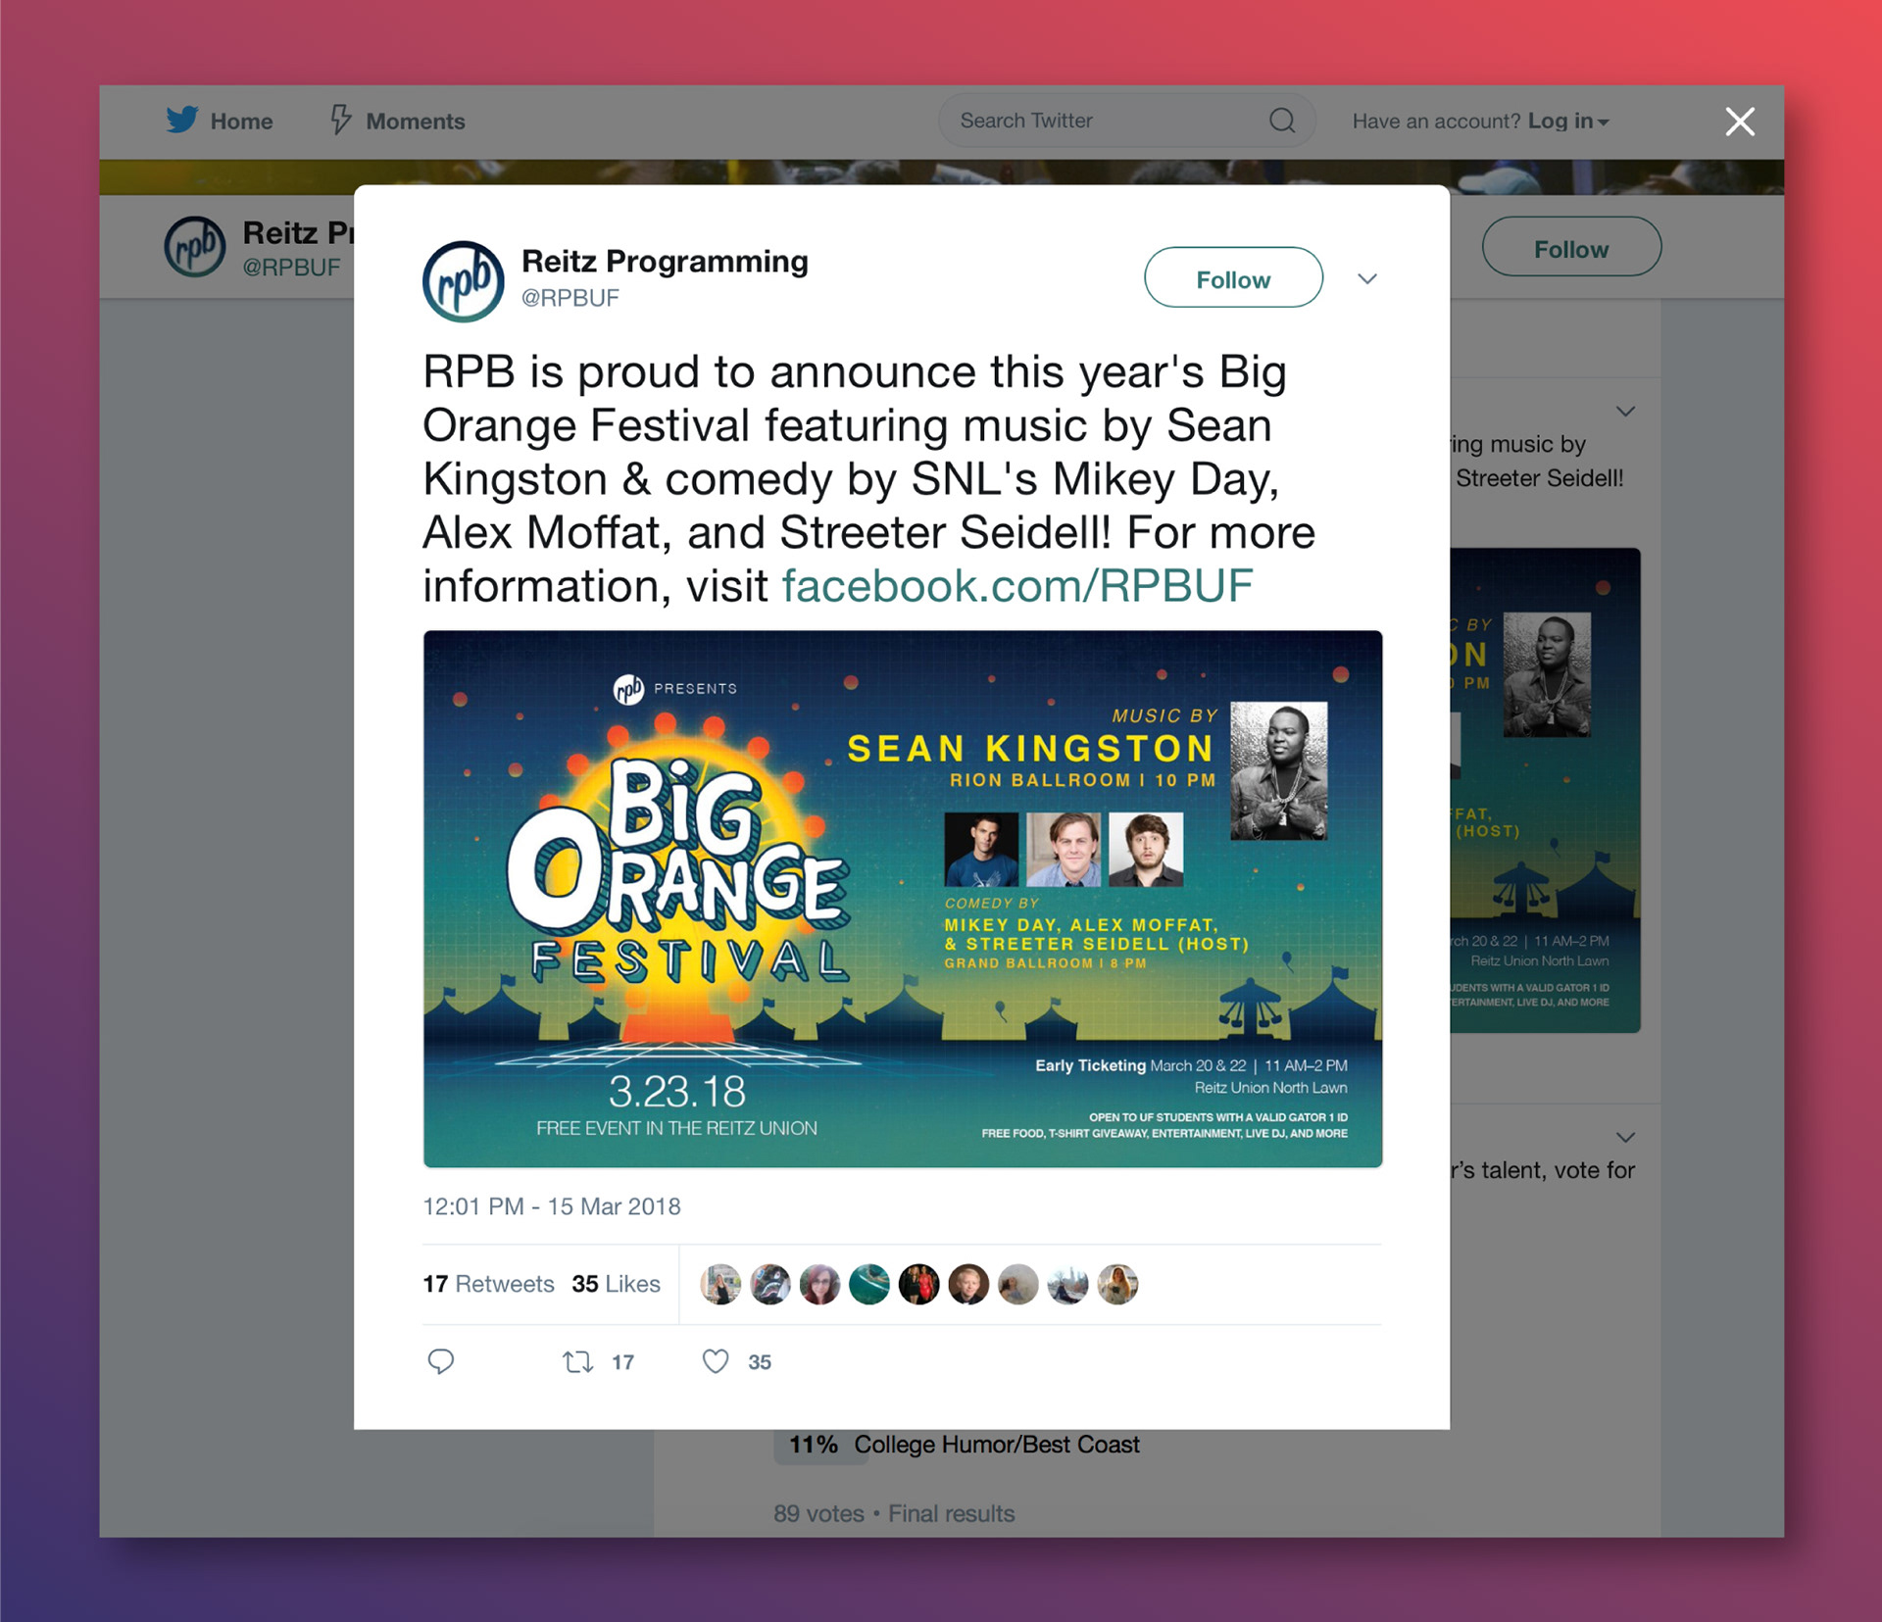Expand the chevron on the background talent vote tweet

pos(1626,1138)
